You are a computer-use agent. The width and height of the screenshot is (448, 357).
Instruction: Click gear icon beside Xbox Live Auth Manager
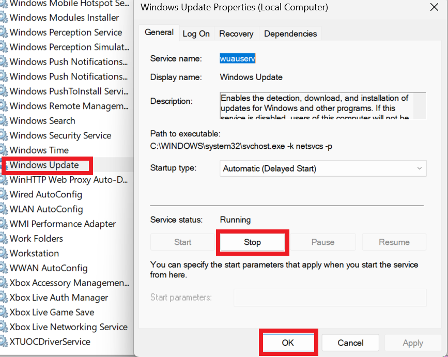[4, 298]
